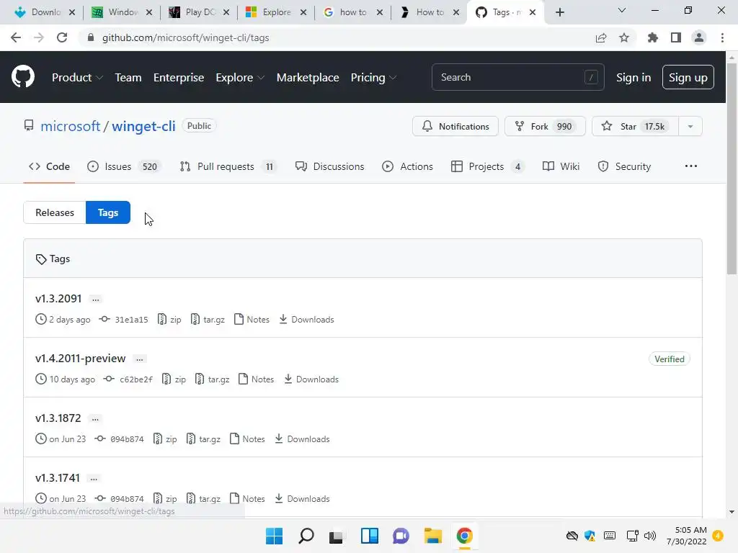Open the Actions tab
Screen dimensions: 738x553
click(x=408, y=166)
